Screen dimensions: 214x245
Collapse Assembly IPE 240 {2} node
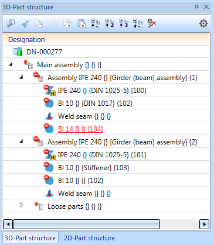pos(21,142)
